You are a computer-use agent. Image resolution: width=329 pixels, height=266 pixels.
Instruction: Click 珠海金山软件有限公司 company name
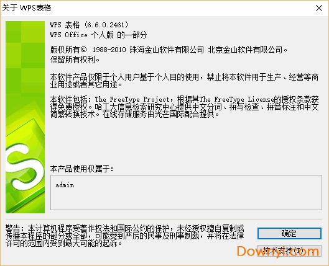[x=167, y=50]
